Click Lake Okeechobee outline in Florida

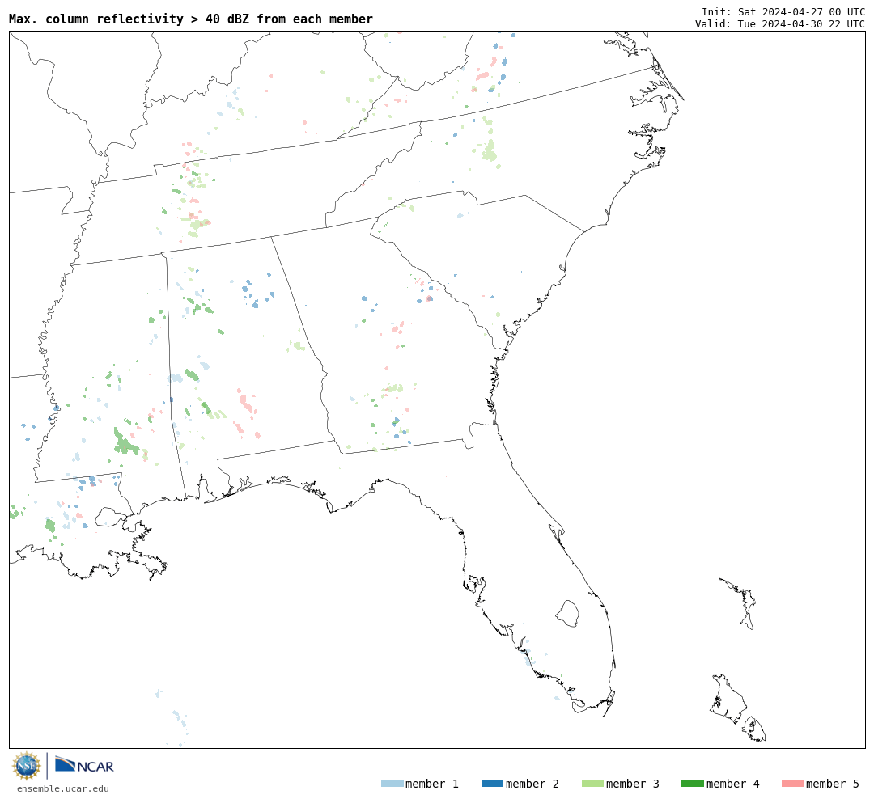coord(567,614)
